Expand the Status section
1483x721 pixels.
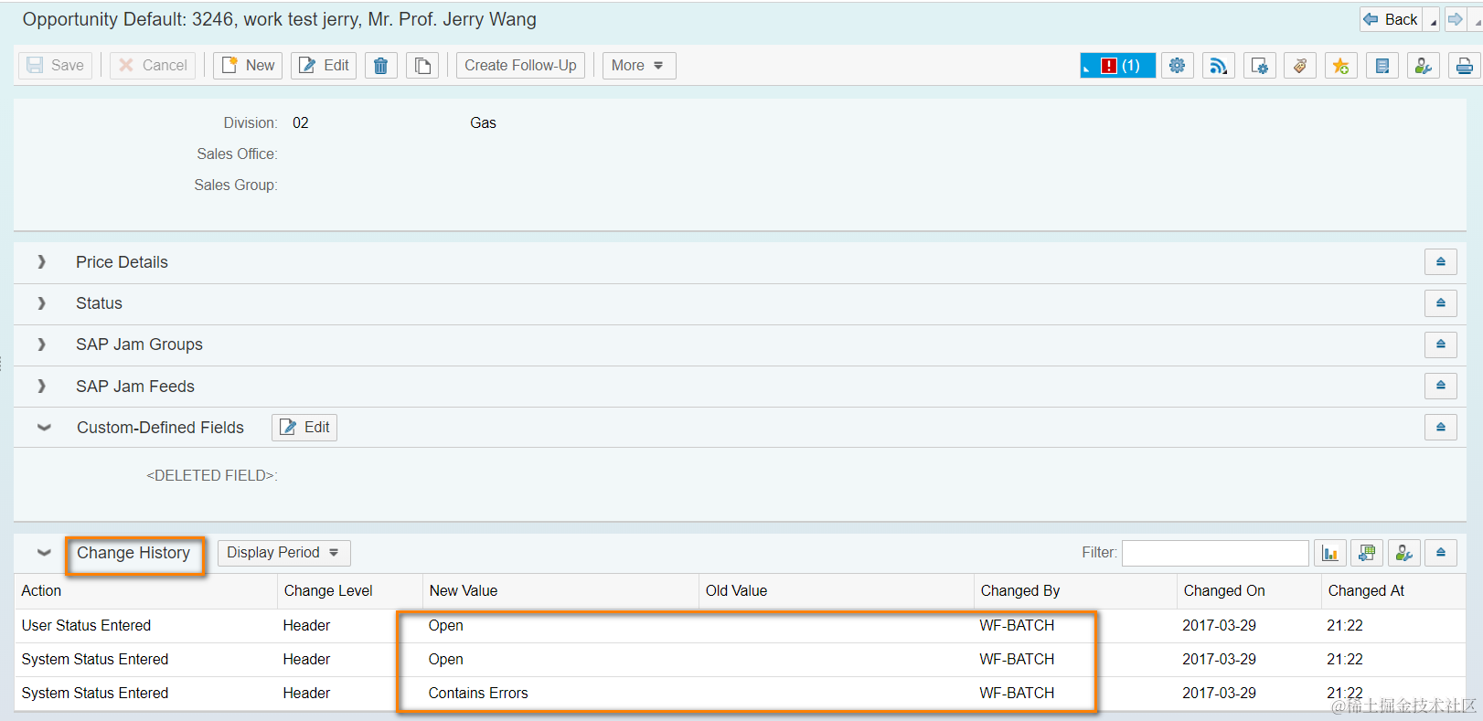click(41, 303)
